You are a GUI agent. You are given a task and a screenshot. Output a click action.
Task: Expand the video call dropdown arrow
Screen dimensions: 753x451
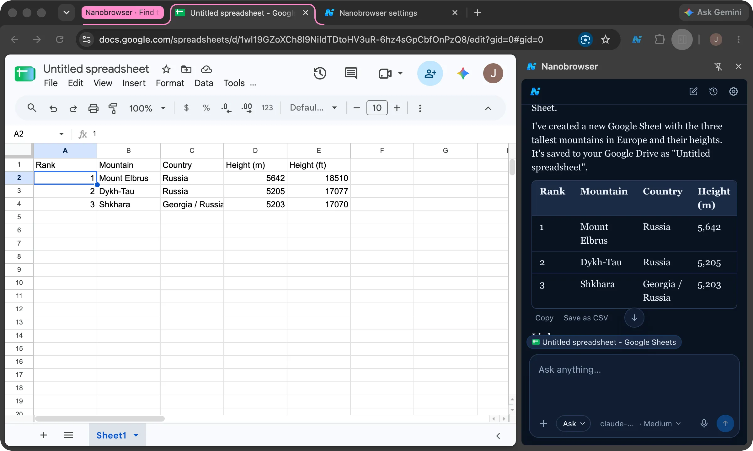[x=400, y=74]
